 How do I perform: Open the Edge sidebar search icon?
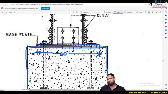pyautogui.click(x=166, y=8)
